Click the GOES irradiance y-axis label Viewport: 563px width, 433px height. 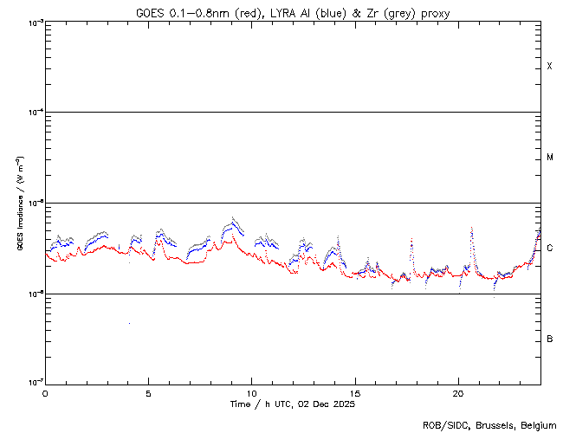[x=19, y=204]
